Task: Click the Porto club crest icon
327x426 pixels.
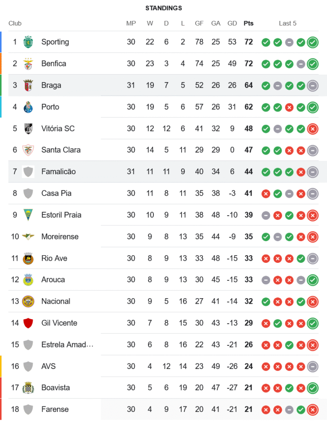Action: point(28,106)
